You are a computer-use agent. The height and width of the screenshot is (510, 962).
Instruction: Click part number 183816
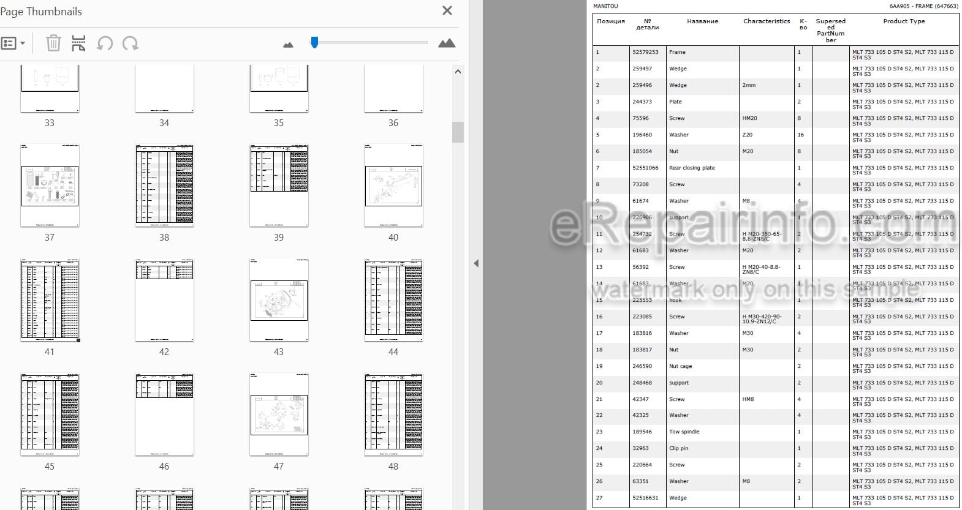(x=642, y=333)
